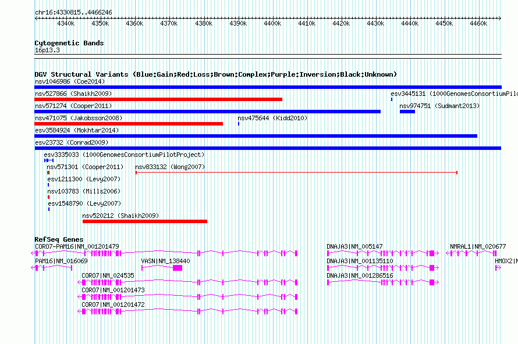The width and height of the screenshot is (518, 344).
Task: Select the VASN|NM_138440 gene label
Action: tap(165, 261)
